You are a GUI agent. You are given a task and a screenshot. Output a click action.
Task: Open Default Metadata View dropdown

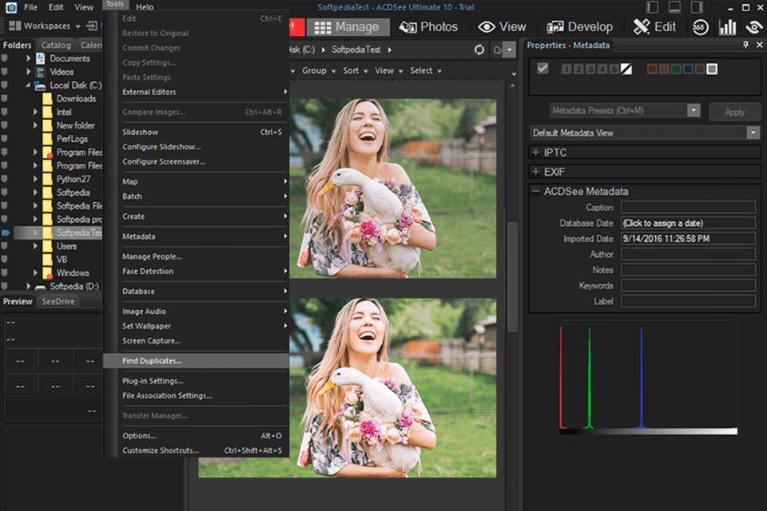point(752,133)
